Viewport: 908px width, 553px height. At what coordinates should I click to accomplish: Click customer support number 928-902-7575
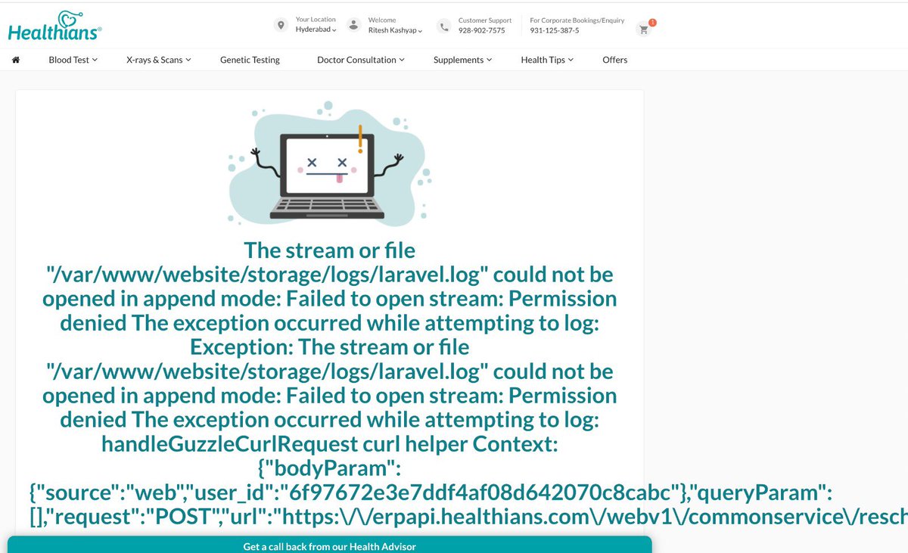482,30
